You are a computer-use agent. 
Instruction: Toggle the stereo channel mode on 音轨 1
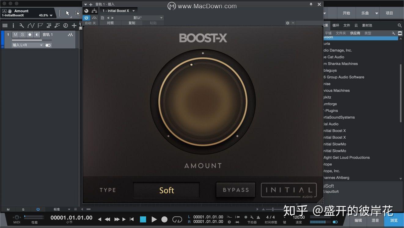[x=48, y=45]
